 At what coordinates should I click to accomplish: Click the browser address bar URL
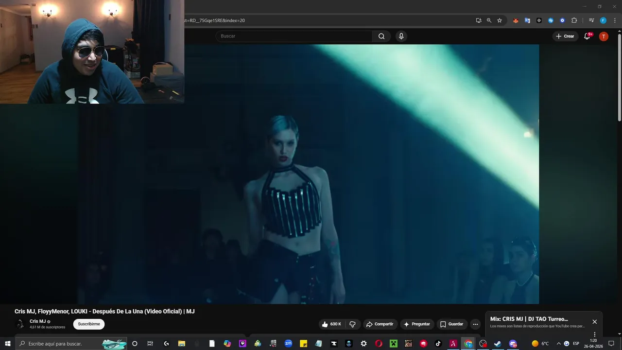214,20
